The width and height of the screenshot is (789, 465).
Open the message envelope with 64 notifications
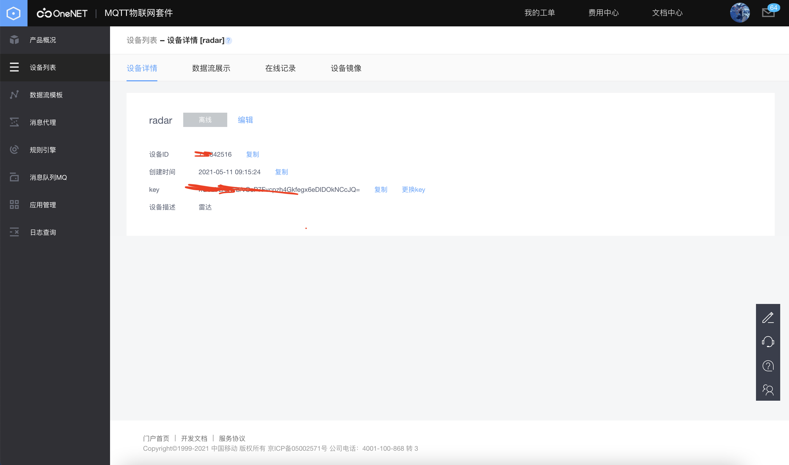coord(768,13)
